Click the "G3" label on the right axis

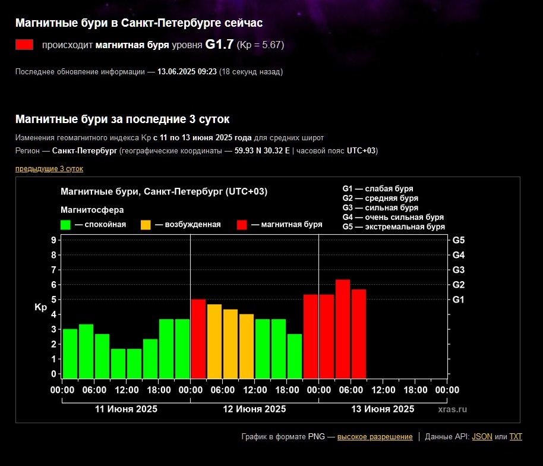click(459, 270)
